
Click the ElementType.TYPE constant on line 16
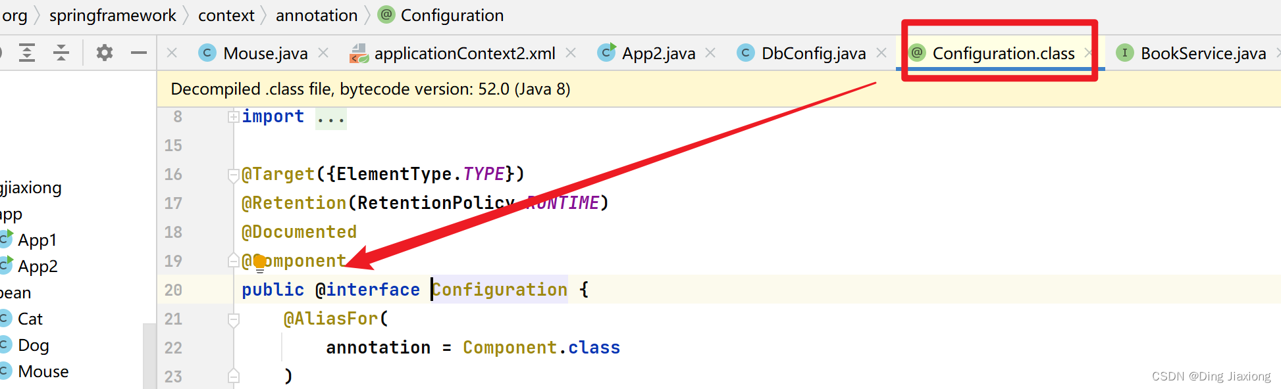point(421,174)
